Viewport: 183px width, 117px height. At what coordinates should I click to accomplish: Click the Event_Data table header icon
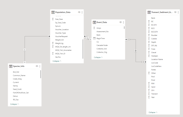[x=94, y=22]
